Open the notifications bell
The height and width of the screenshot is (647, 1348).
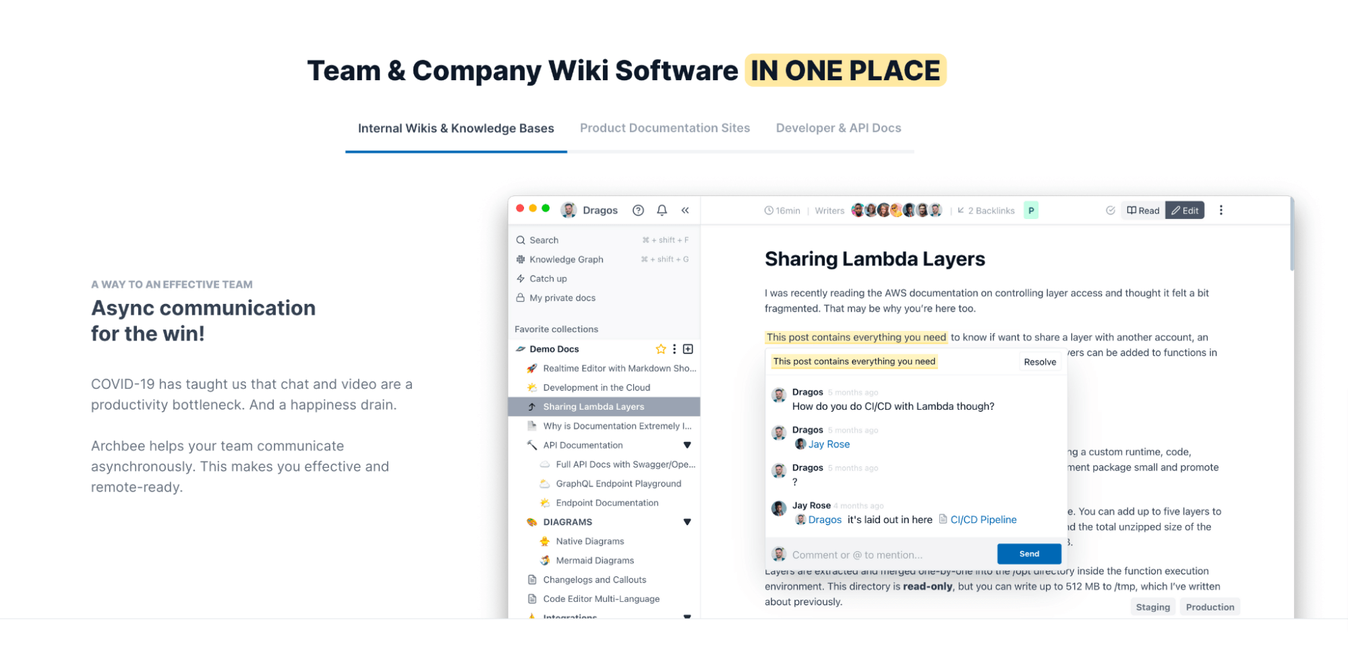662,210
